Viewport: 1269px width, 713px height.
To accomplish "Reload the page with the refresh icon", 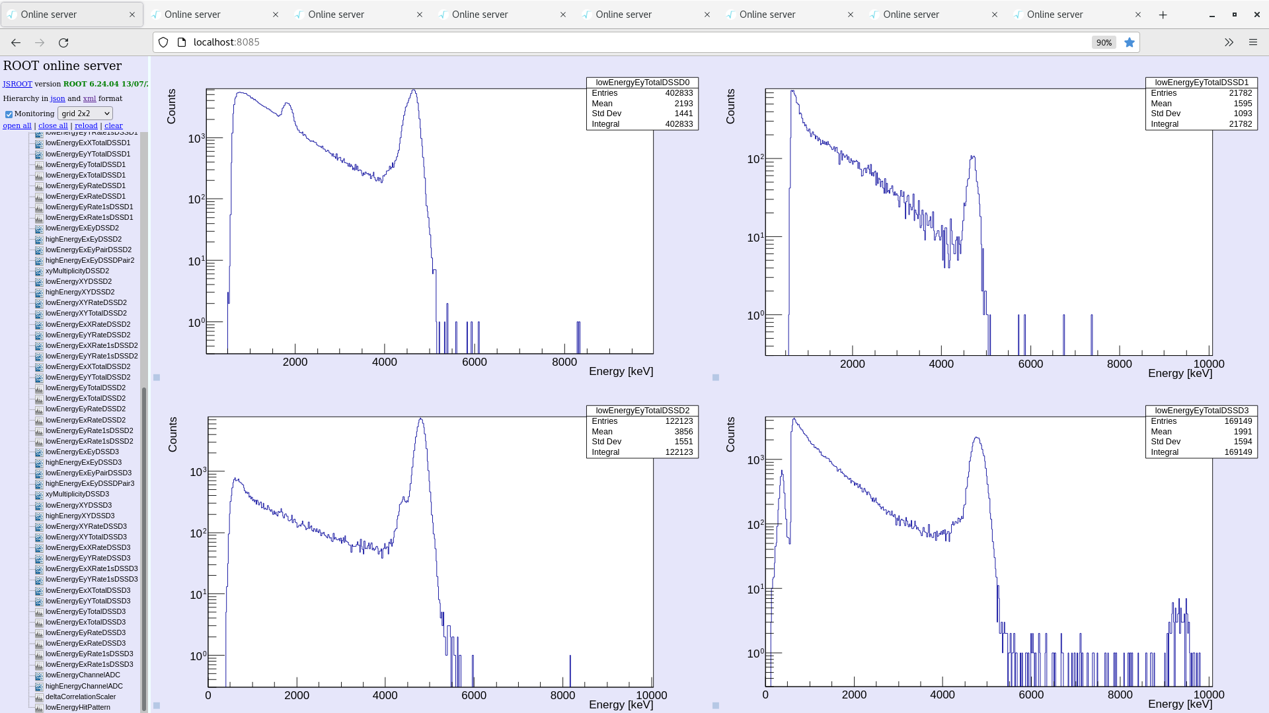I will (x=64, y=42).
